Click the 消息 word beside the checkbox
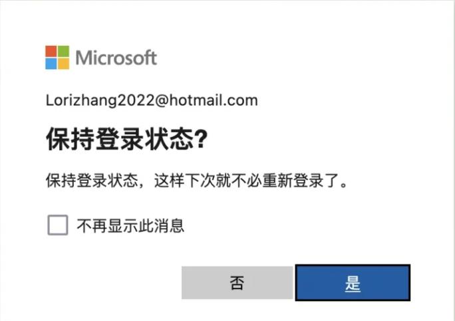The width and height of the screenshot is (455, 321). click(x=169, y=225)
